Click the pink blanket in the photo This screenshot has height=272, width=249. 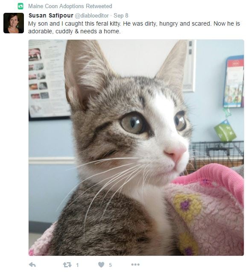click(x=206, y=211)
